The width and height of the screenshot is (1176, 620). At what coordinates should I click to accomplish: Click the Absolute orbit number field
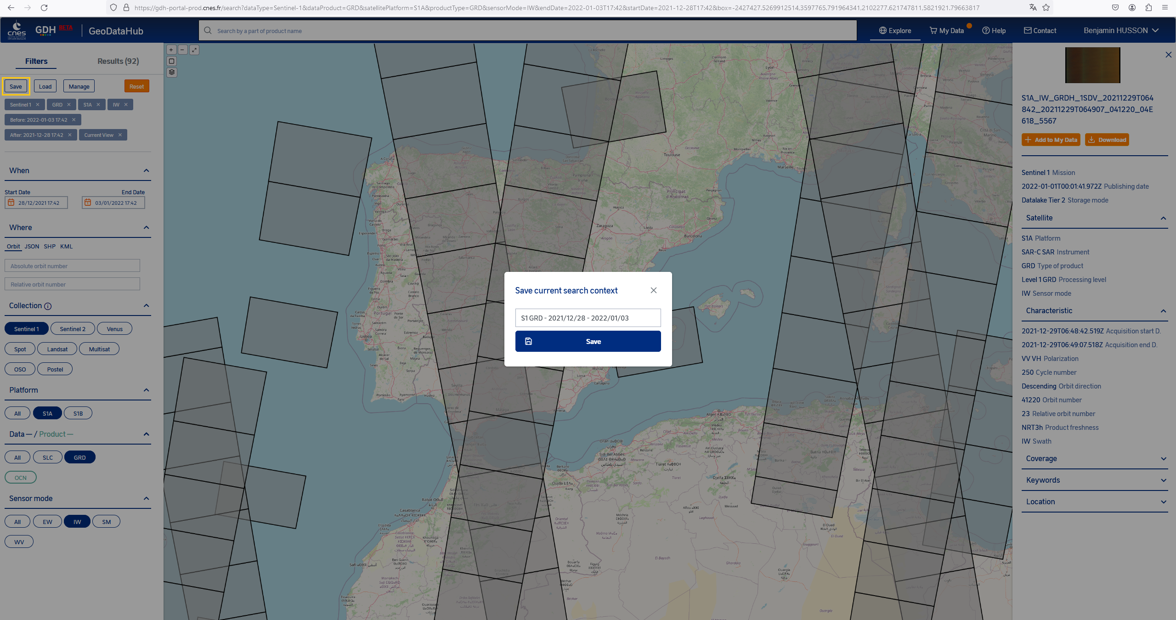point(72,266)
